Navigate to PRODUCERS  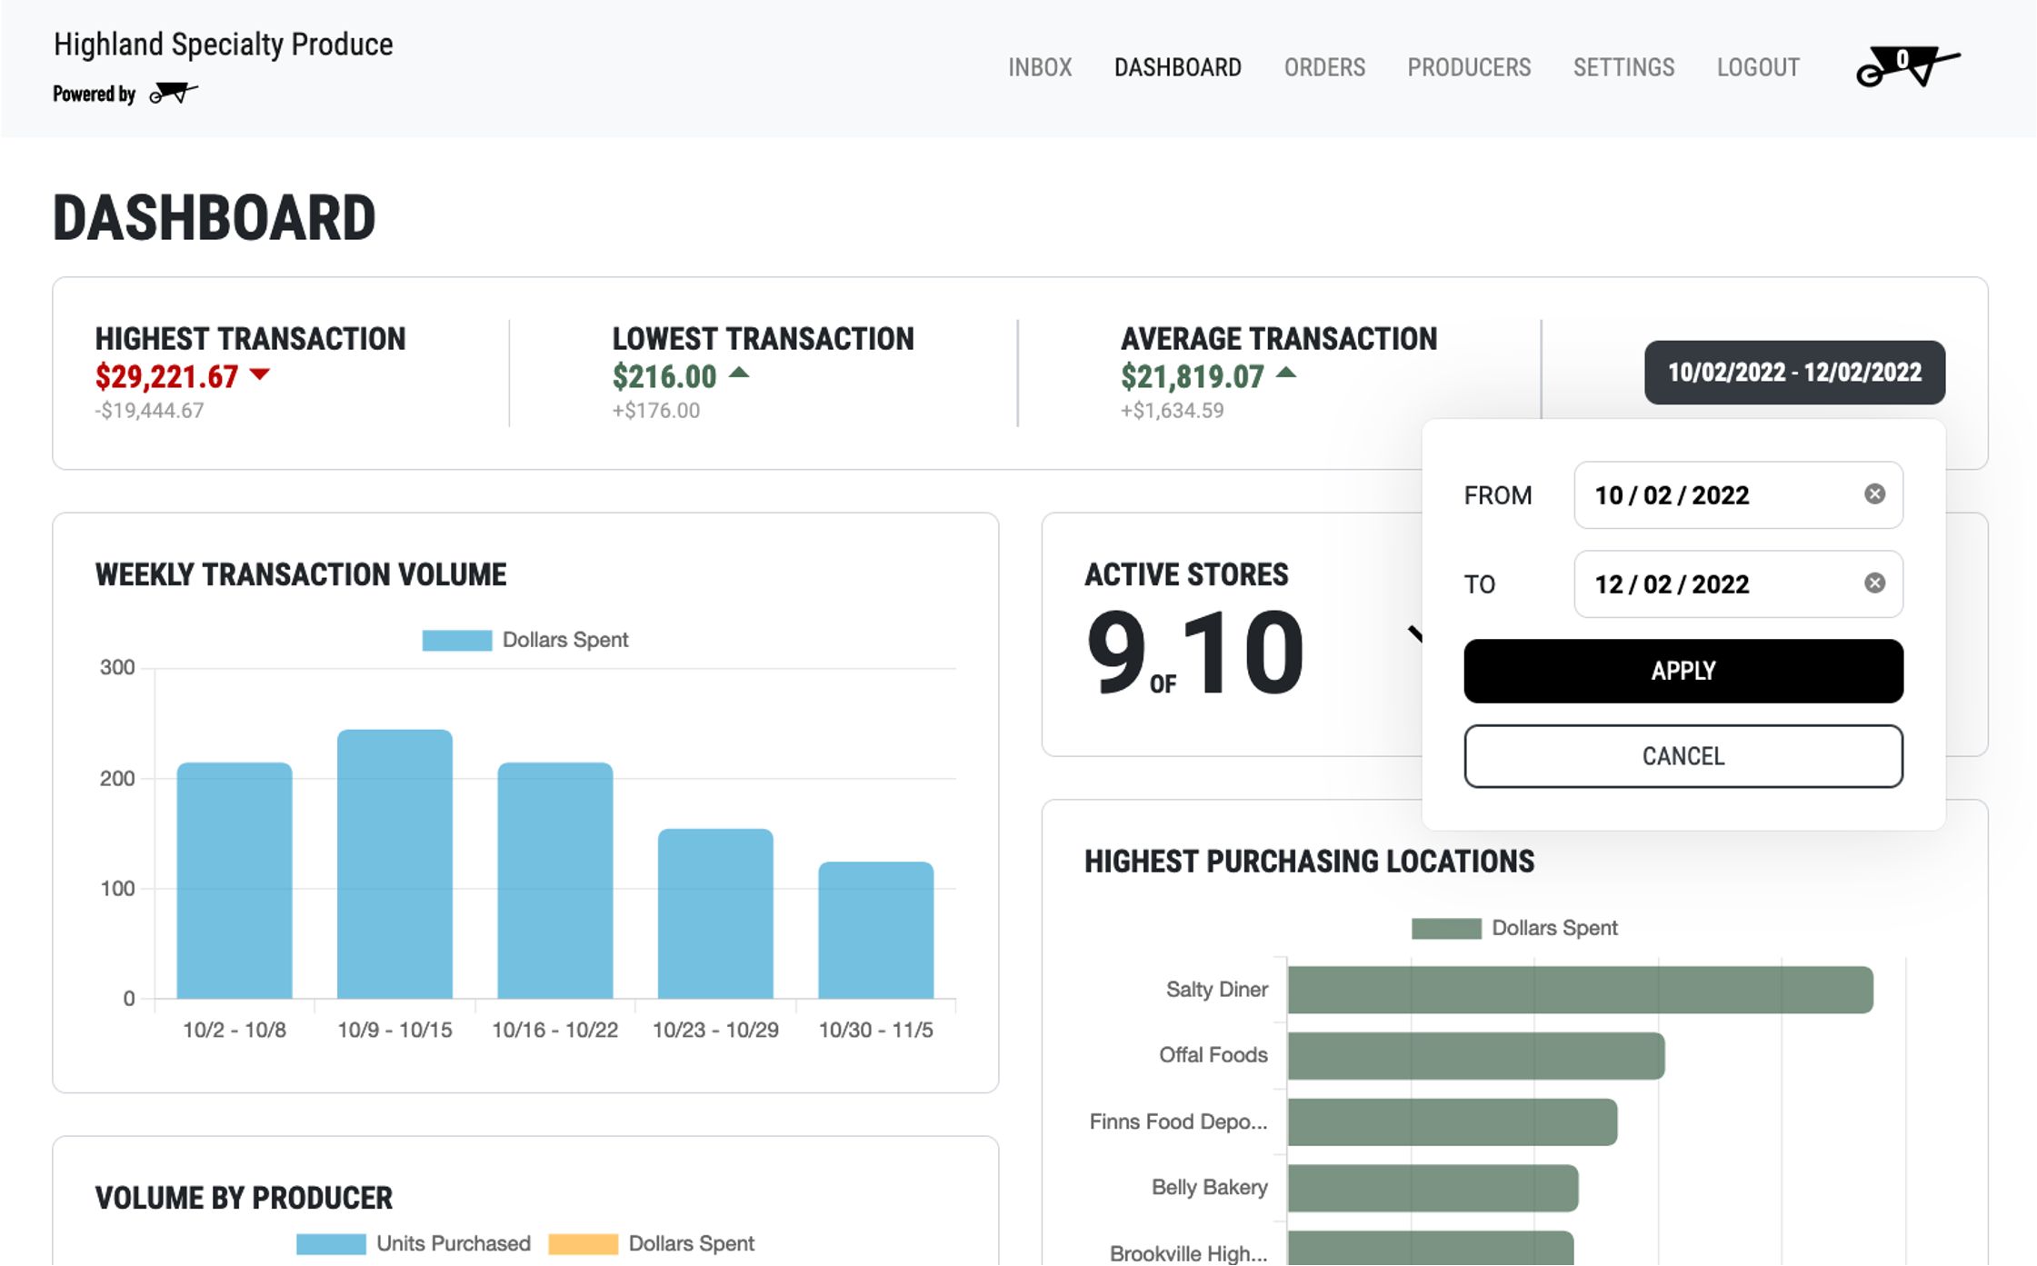[x=1469, y=67]
